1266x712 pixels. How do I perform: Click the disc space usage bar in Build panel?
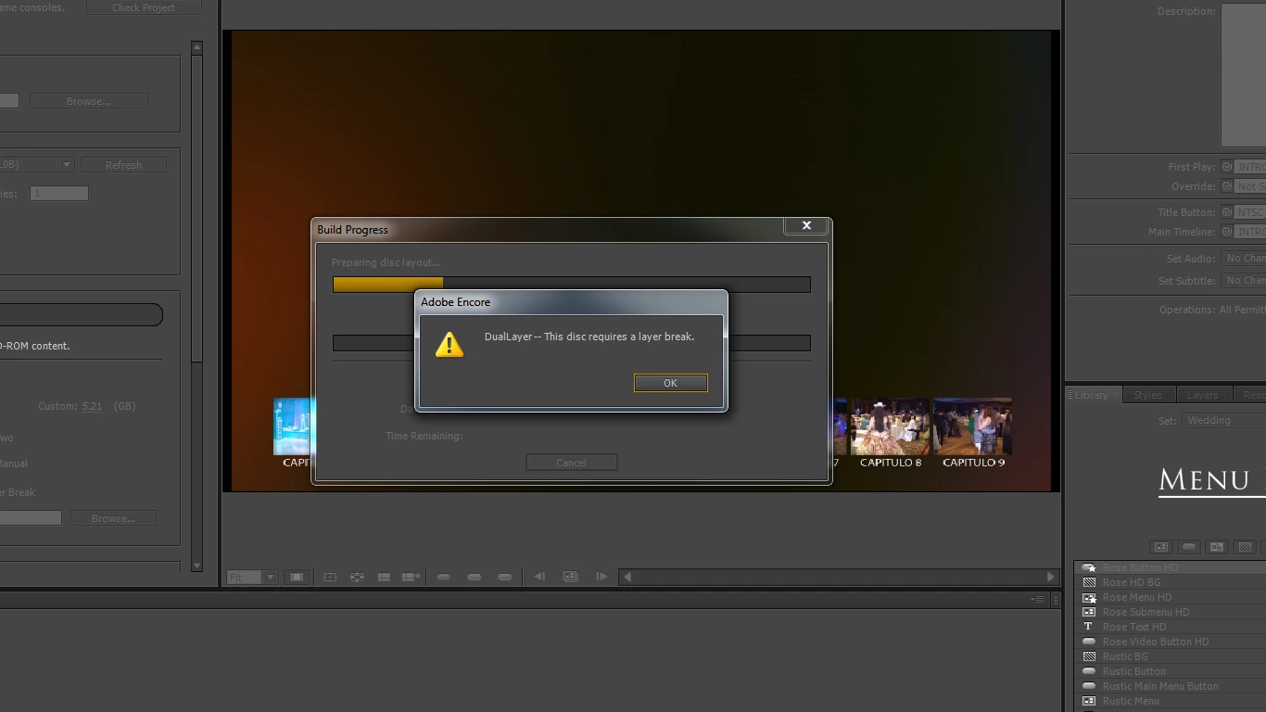82,315
